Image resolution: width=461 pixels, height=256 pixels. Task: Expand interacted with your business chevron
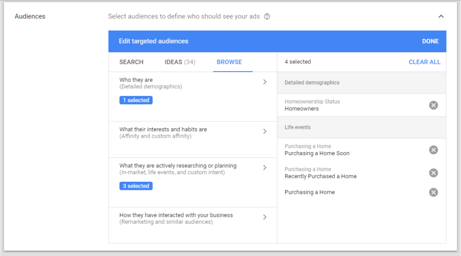coord(265,217)
